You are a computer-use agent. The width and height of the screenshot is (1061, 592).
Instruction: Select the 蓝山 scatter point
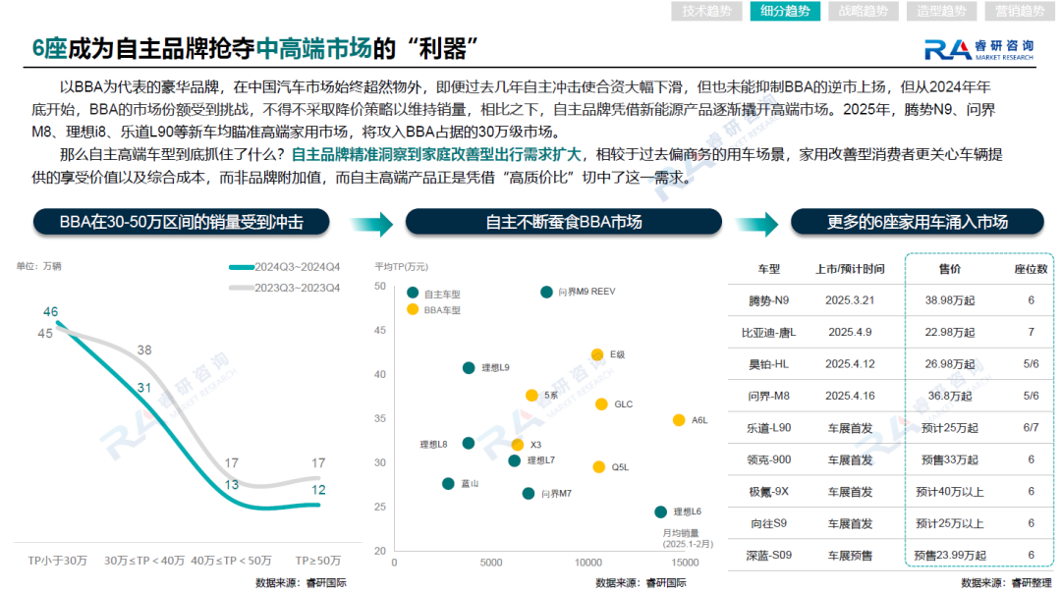click(x=448, y=484)
